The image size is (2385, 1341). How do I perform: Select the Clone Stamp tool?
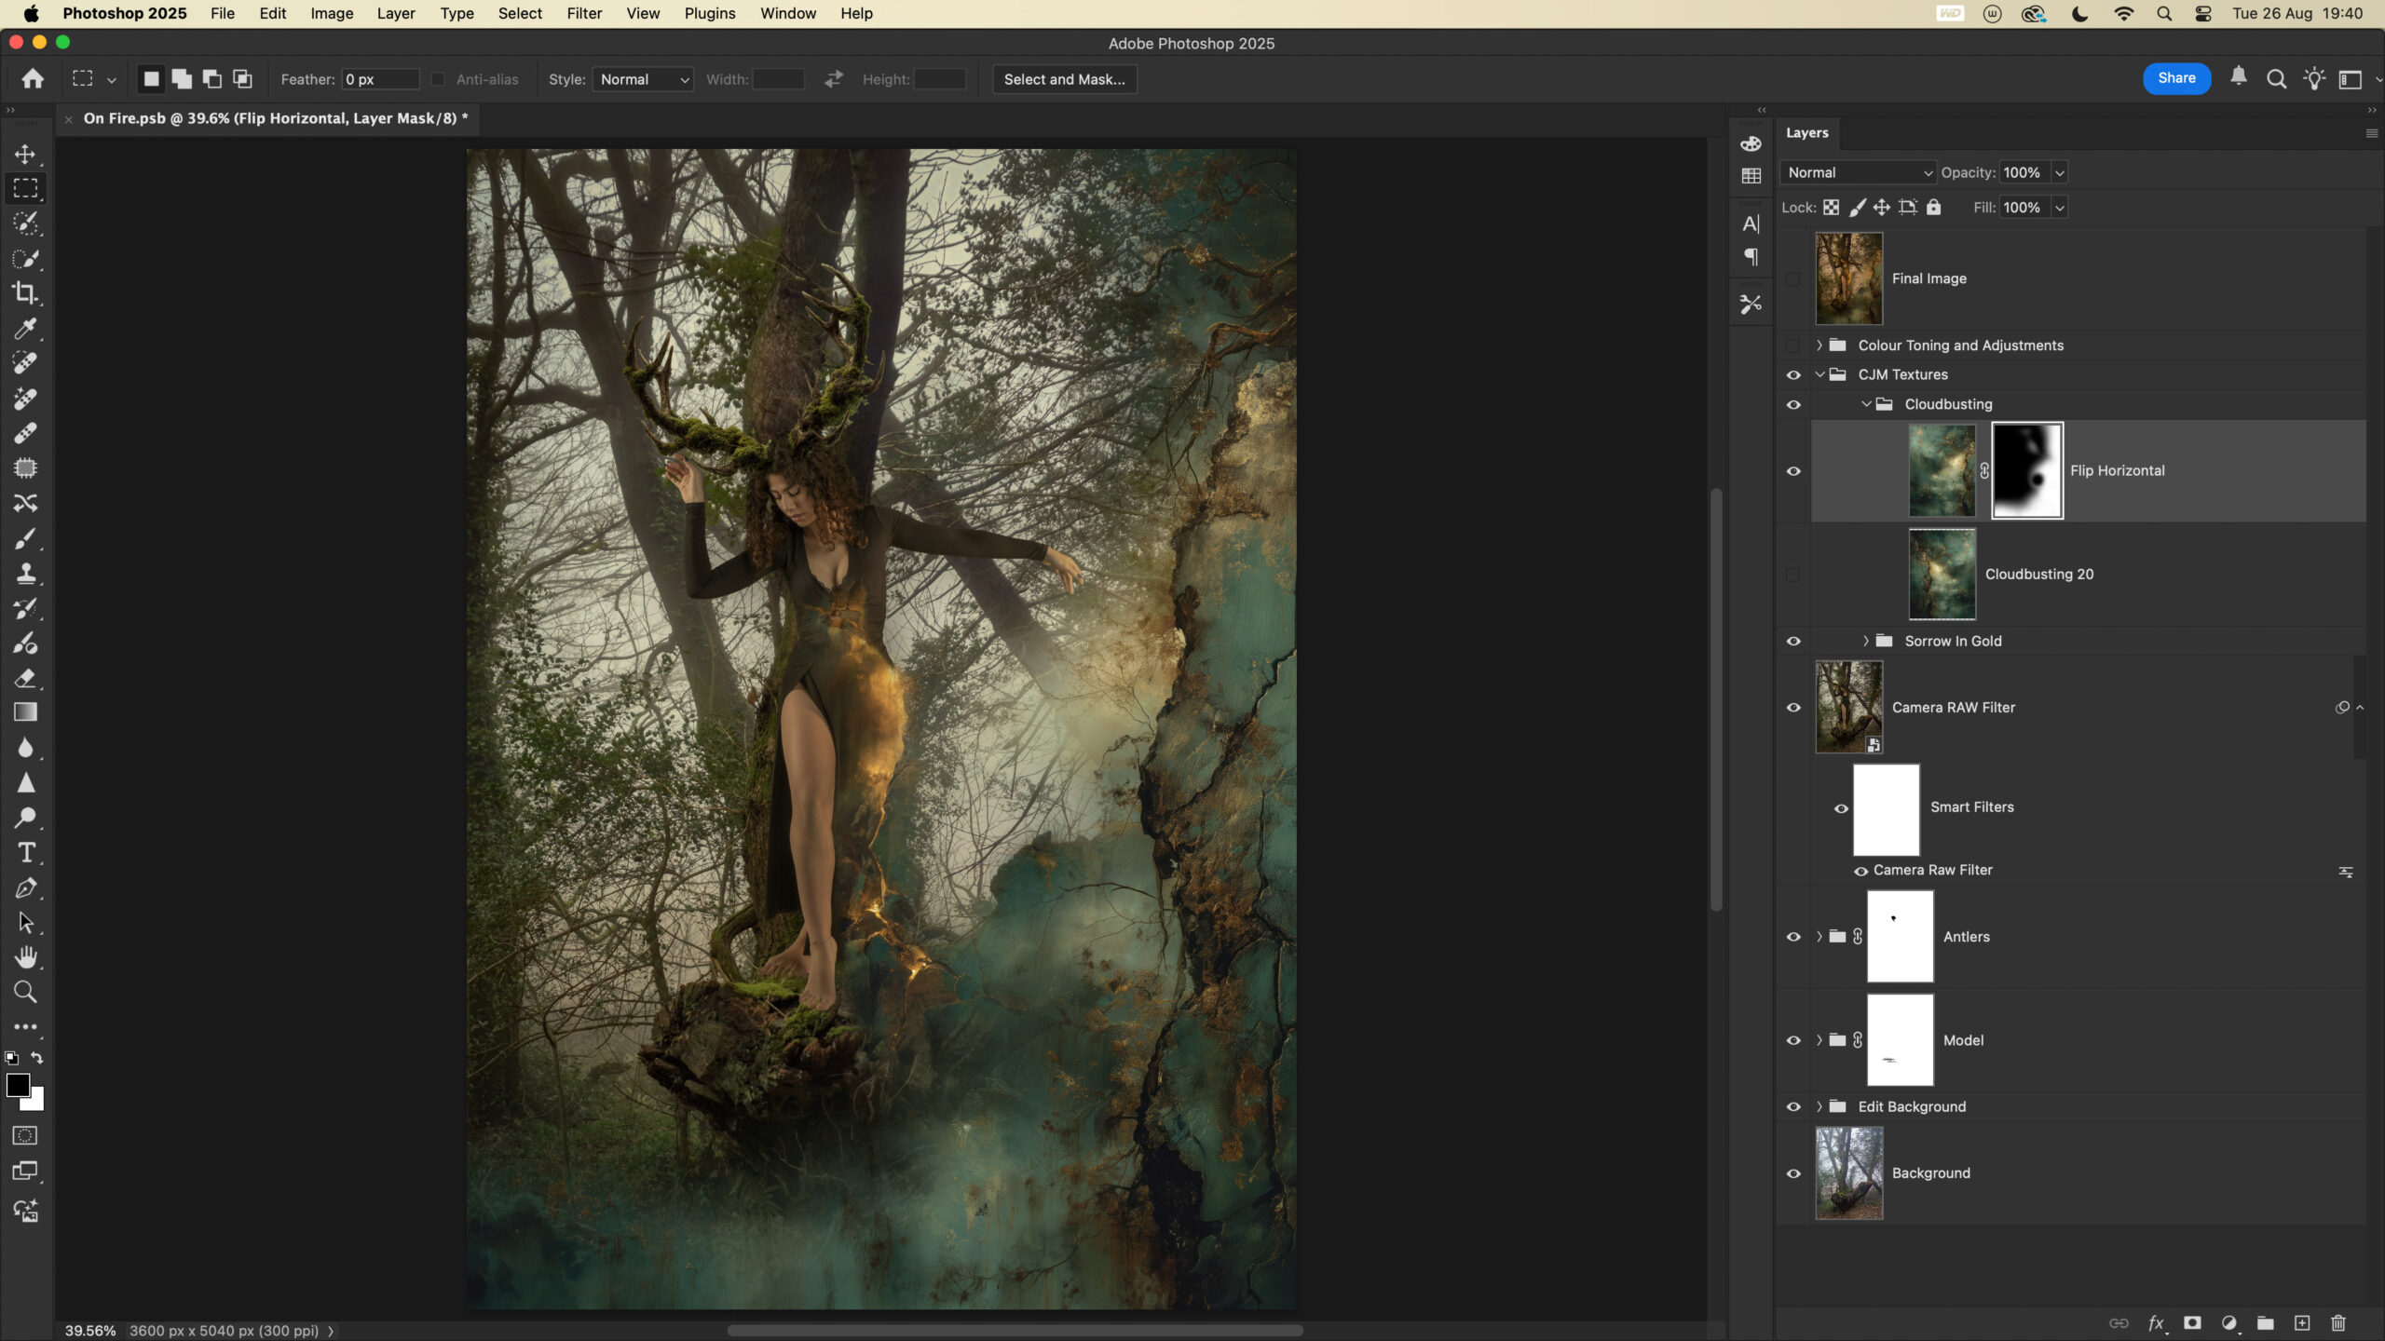[25, 574]
